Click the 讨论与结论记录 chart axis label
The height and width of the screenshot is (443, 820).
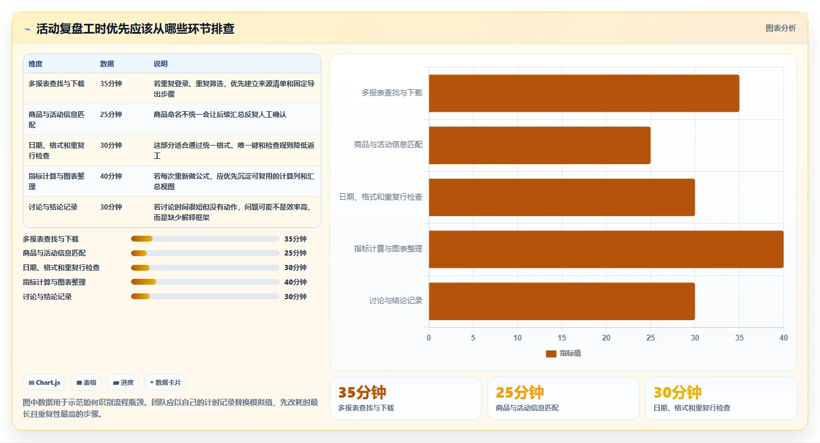[395, 301]
